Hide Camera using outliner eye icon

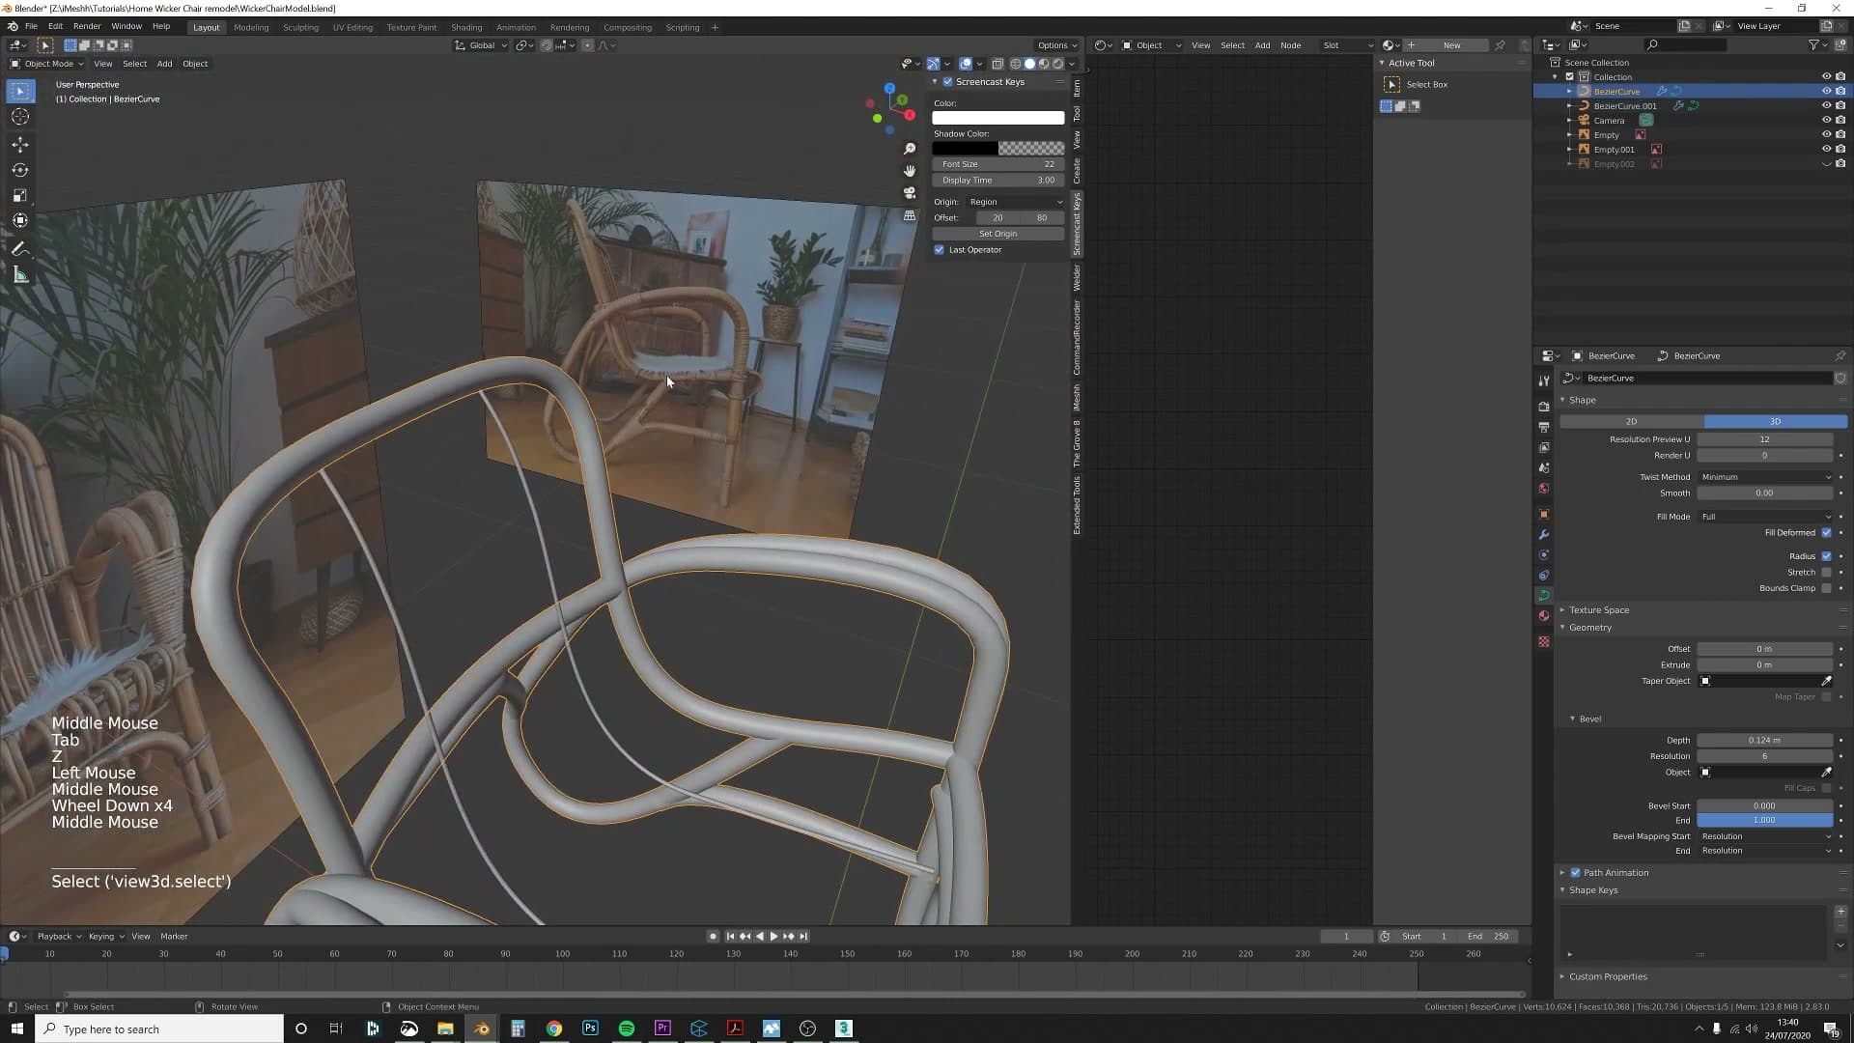1826,121
